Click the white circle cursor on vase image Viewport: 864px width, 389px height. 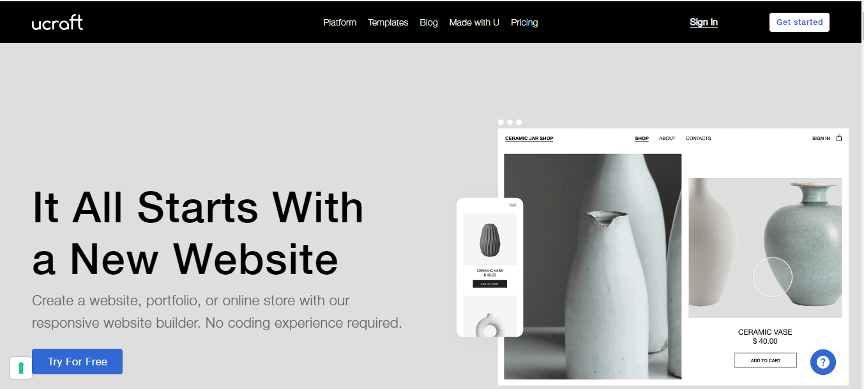point(773,277)
